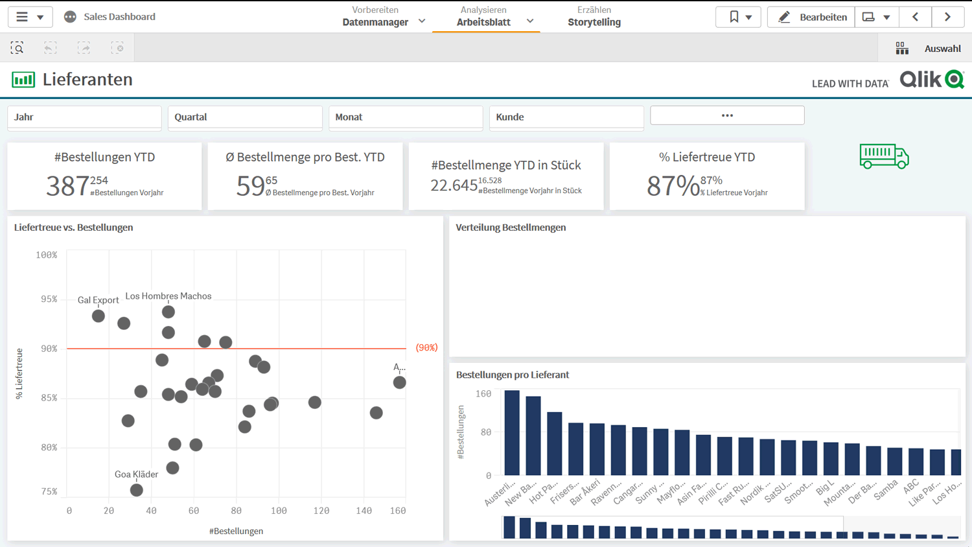Screen dimensions: 972x547
Task: Open the Auswahl selections tool icon
Action: click(902, 49)
